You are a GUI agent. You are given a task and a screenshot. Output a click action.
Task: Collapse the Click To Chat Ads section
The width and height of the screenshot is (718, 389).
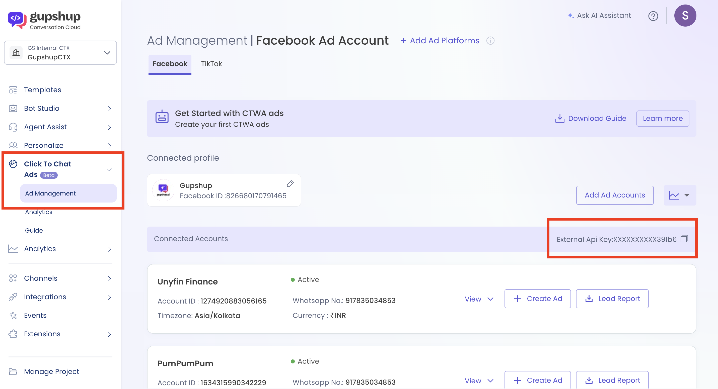tap(110, 170)
